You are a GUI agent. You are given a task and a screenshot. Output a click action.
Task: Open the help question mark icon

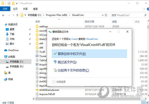click(148, 9)
